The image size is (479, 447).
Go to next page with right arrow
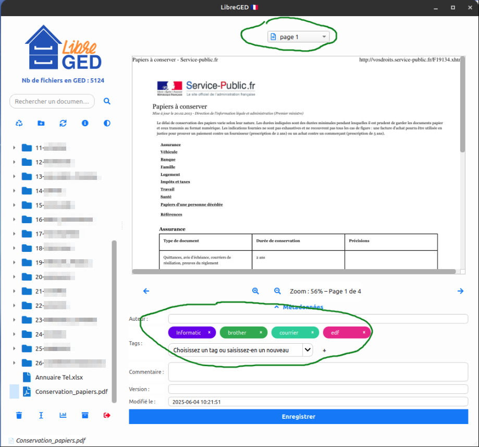click(460, 291)
